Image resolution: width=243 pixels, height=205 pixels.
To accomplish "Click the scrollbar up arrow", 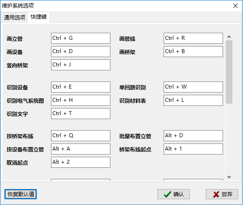I will tap(229, 37).
